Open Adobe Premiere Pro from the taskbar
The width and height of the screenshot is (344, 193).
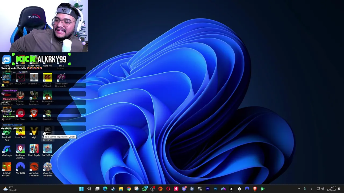click(207, 189)
